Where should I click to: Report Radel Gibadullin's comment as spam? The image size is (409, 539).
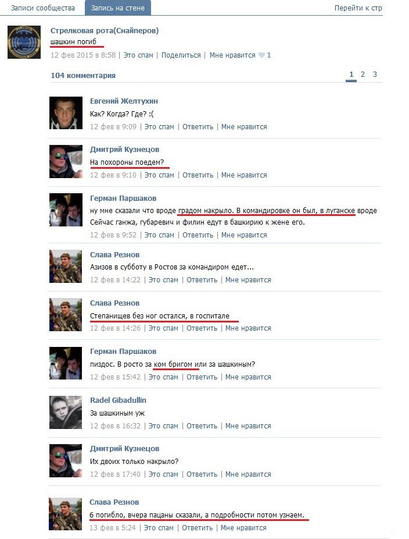pyautogui.click(x=163, y=426)
